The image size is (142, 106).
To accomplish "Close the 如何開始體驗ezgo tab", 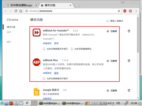I will point(36,5).
